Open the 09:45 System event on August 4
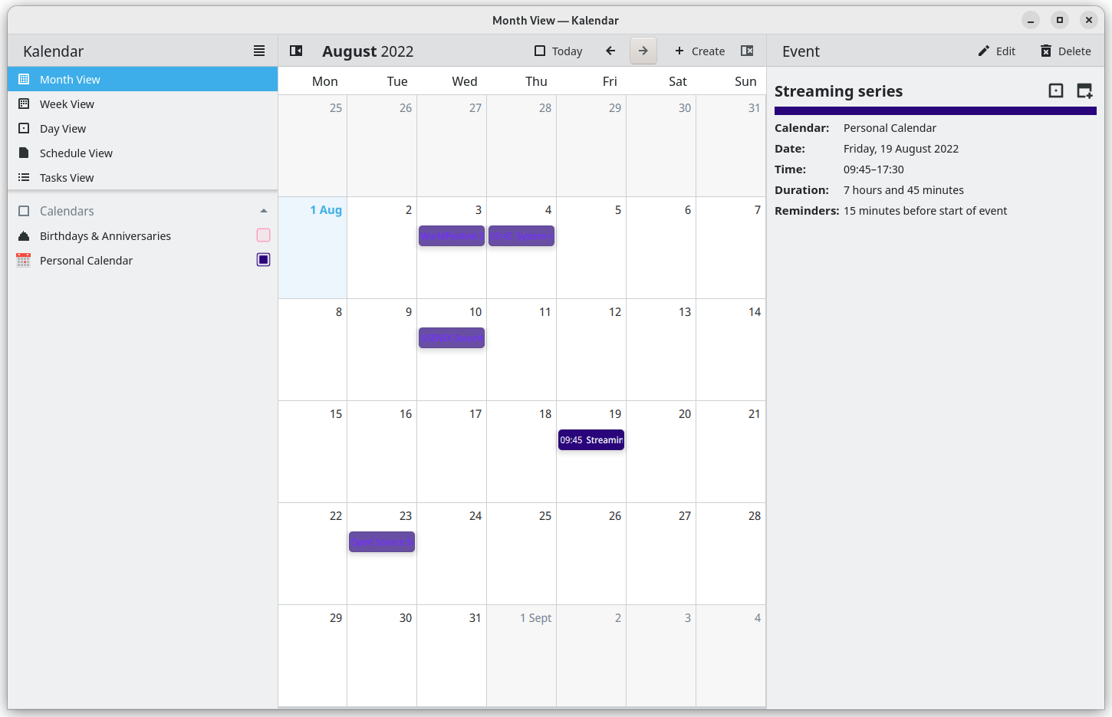Image resolution: width=1112 pixels, height=717 pixels. pyautogui.click(x=521, y=235)
